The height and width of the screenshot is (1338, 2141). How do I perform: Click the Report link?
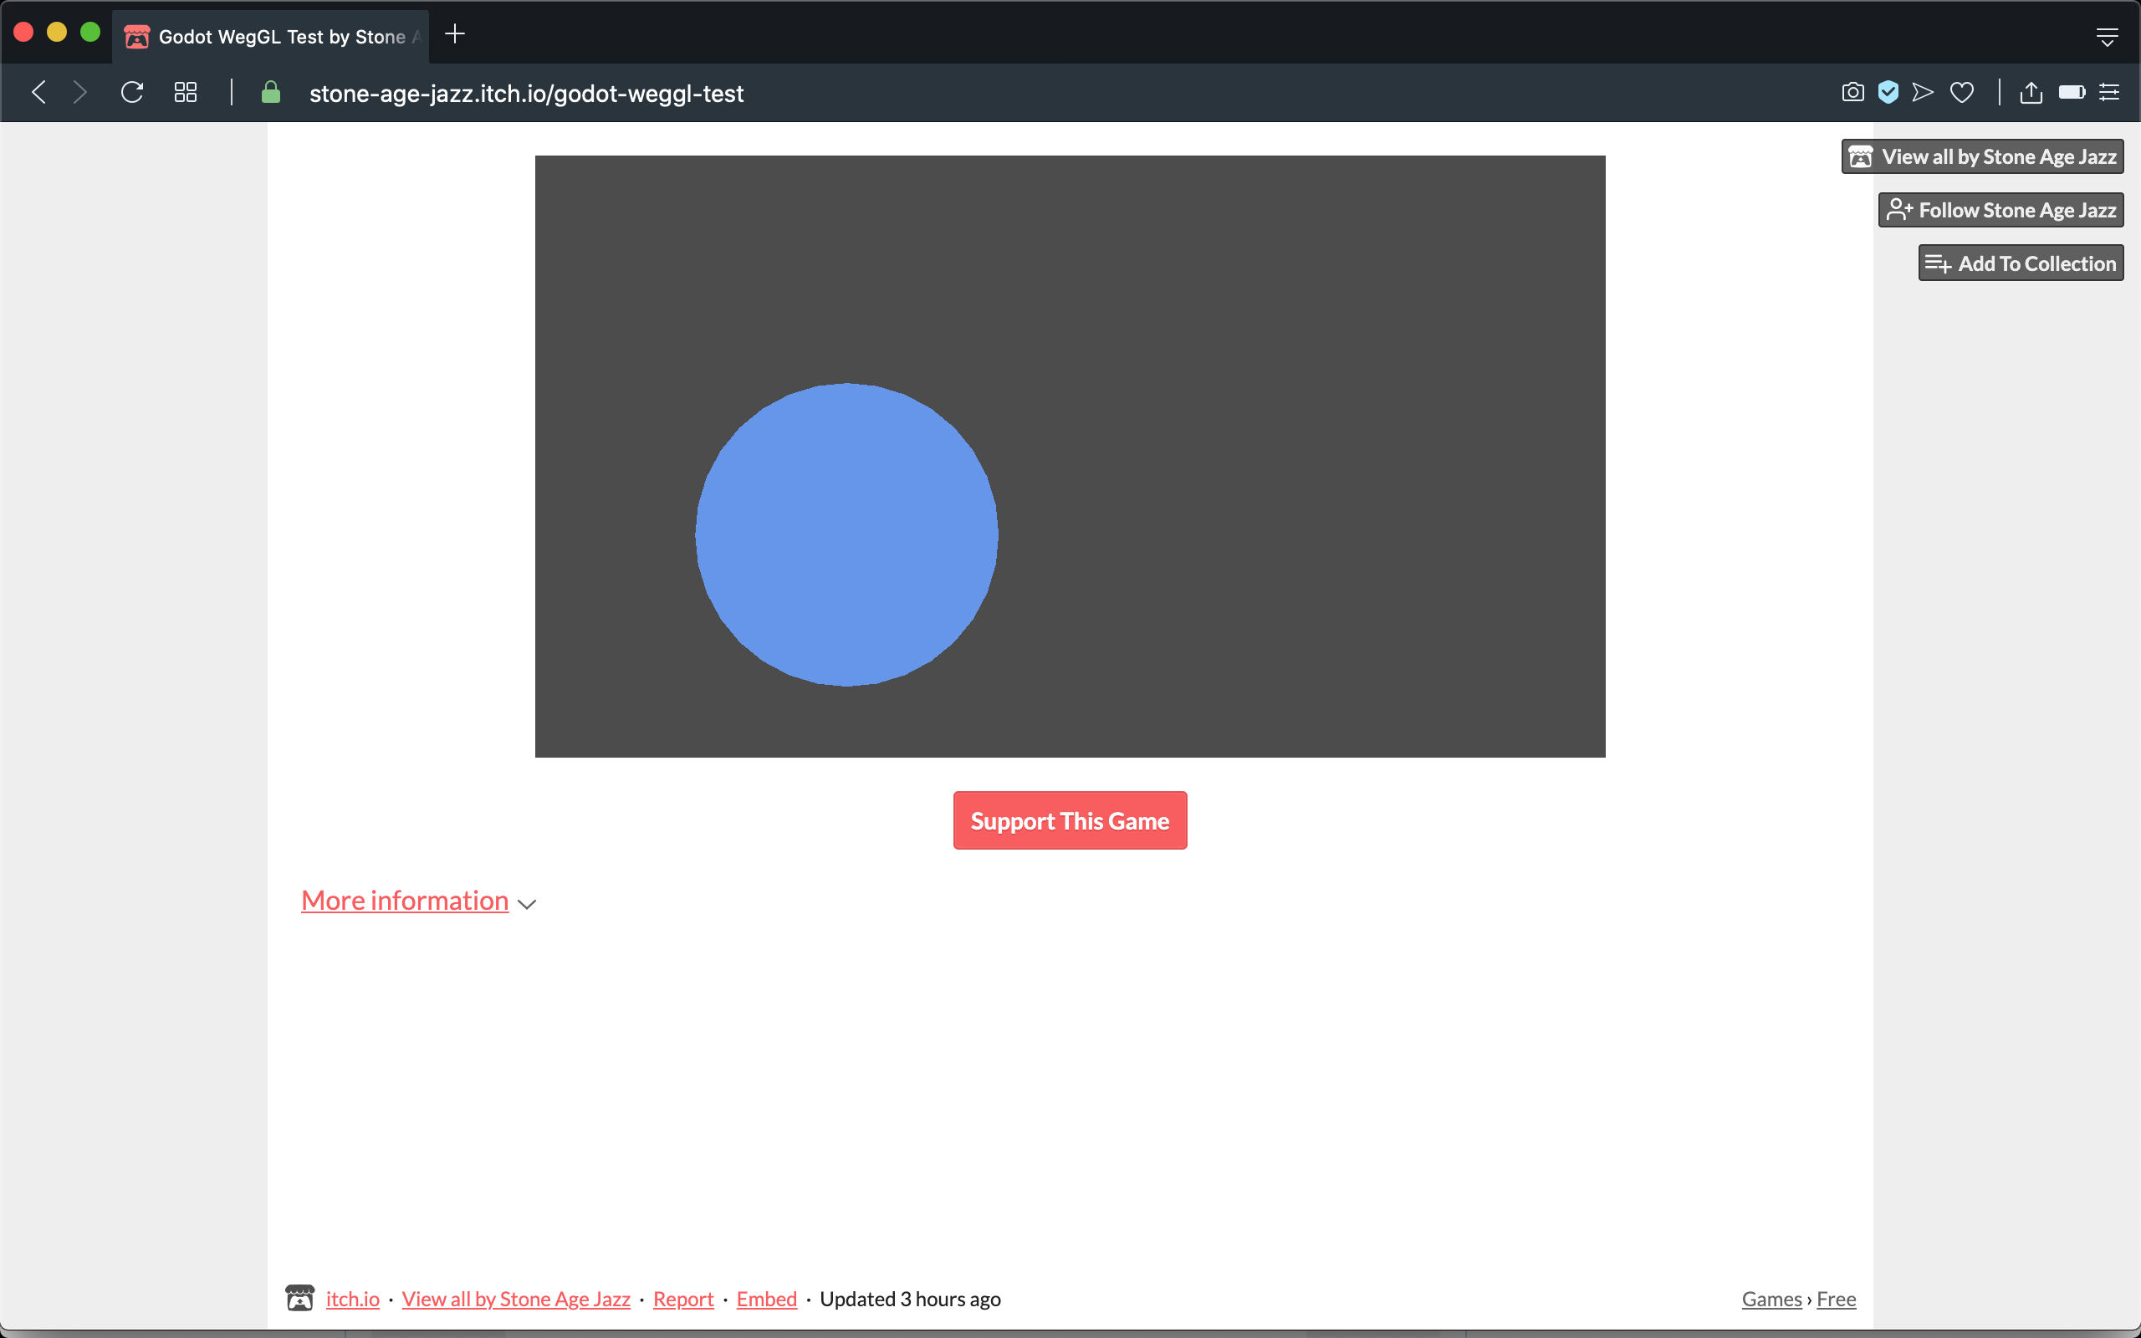click(x=683, y=1298)
